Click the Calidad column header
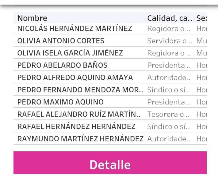 point(170,18)
